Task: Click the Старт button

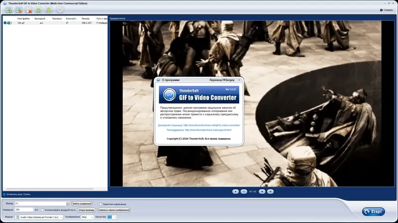Action: pyautogui.click(x=374, y=212)
